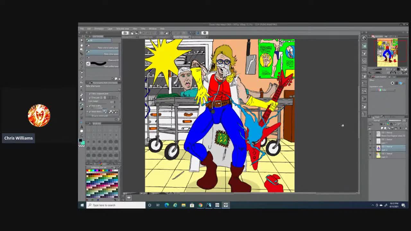Open the Selection area menu
Image resolution: width=411 pixels, height=231 pixels.
pos(122,29)
